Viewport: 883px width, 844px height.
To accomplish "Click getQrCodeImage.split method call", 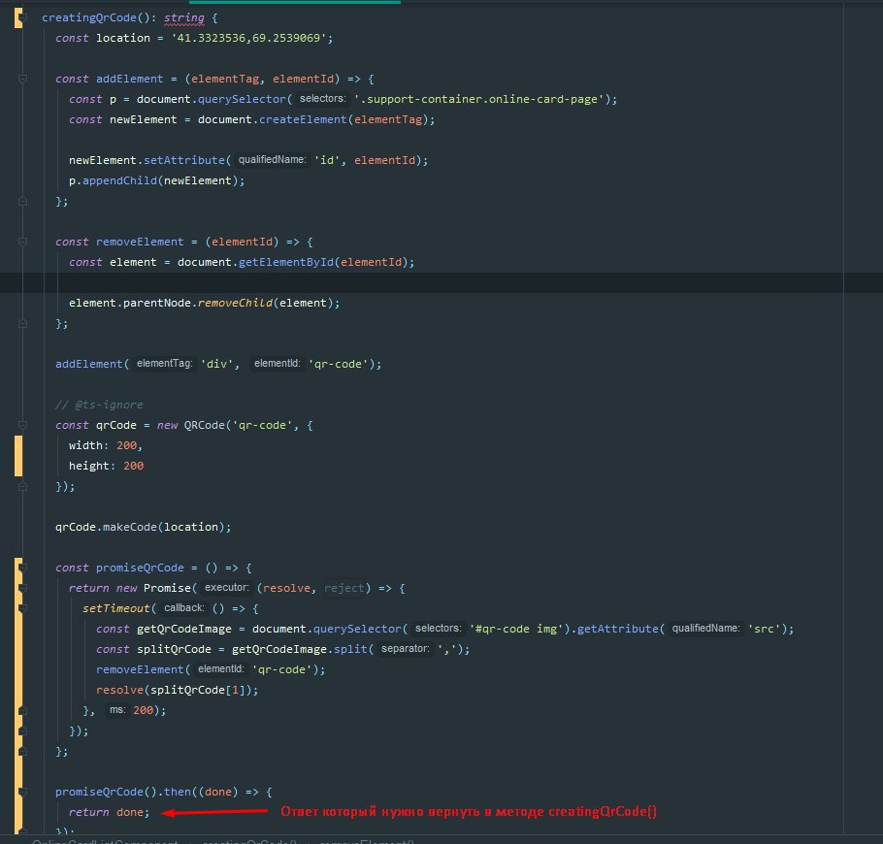I will [x=351, y=649].
